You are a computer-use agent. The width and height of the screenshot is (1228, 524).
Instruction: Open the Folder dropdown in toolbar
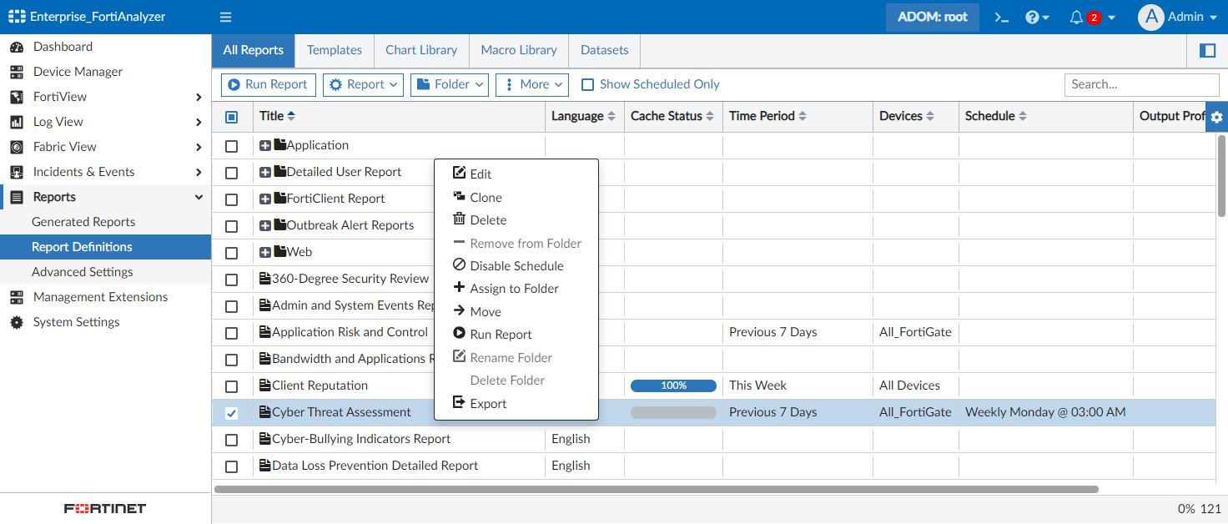pyautogui.click(x=449, y=84)
